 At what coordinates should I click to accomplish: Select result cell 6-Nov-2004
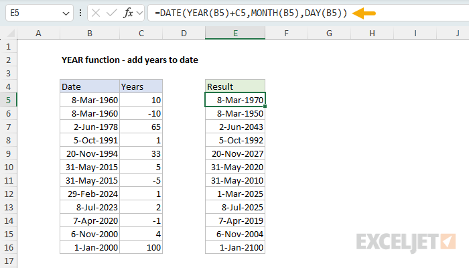tap(235, 234)
